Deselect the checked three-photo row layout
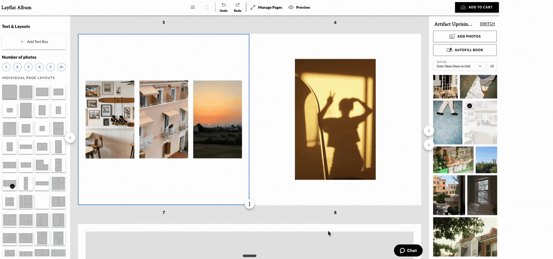This screenshot has width=553, height=259. pyautogui.click(x=12, y=186)
